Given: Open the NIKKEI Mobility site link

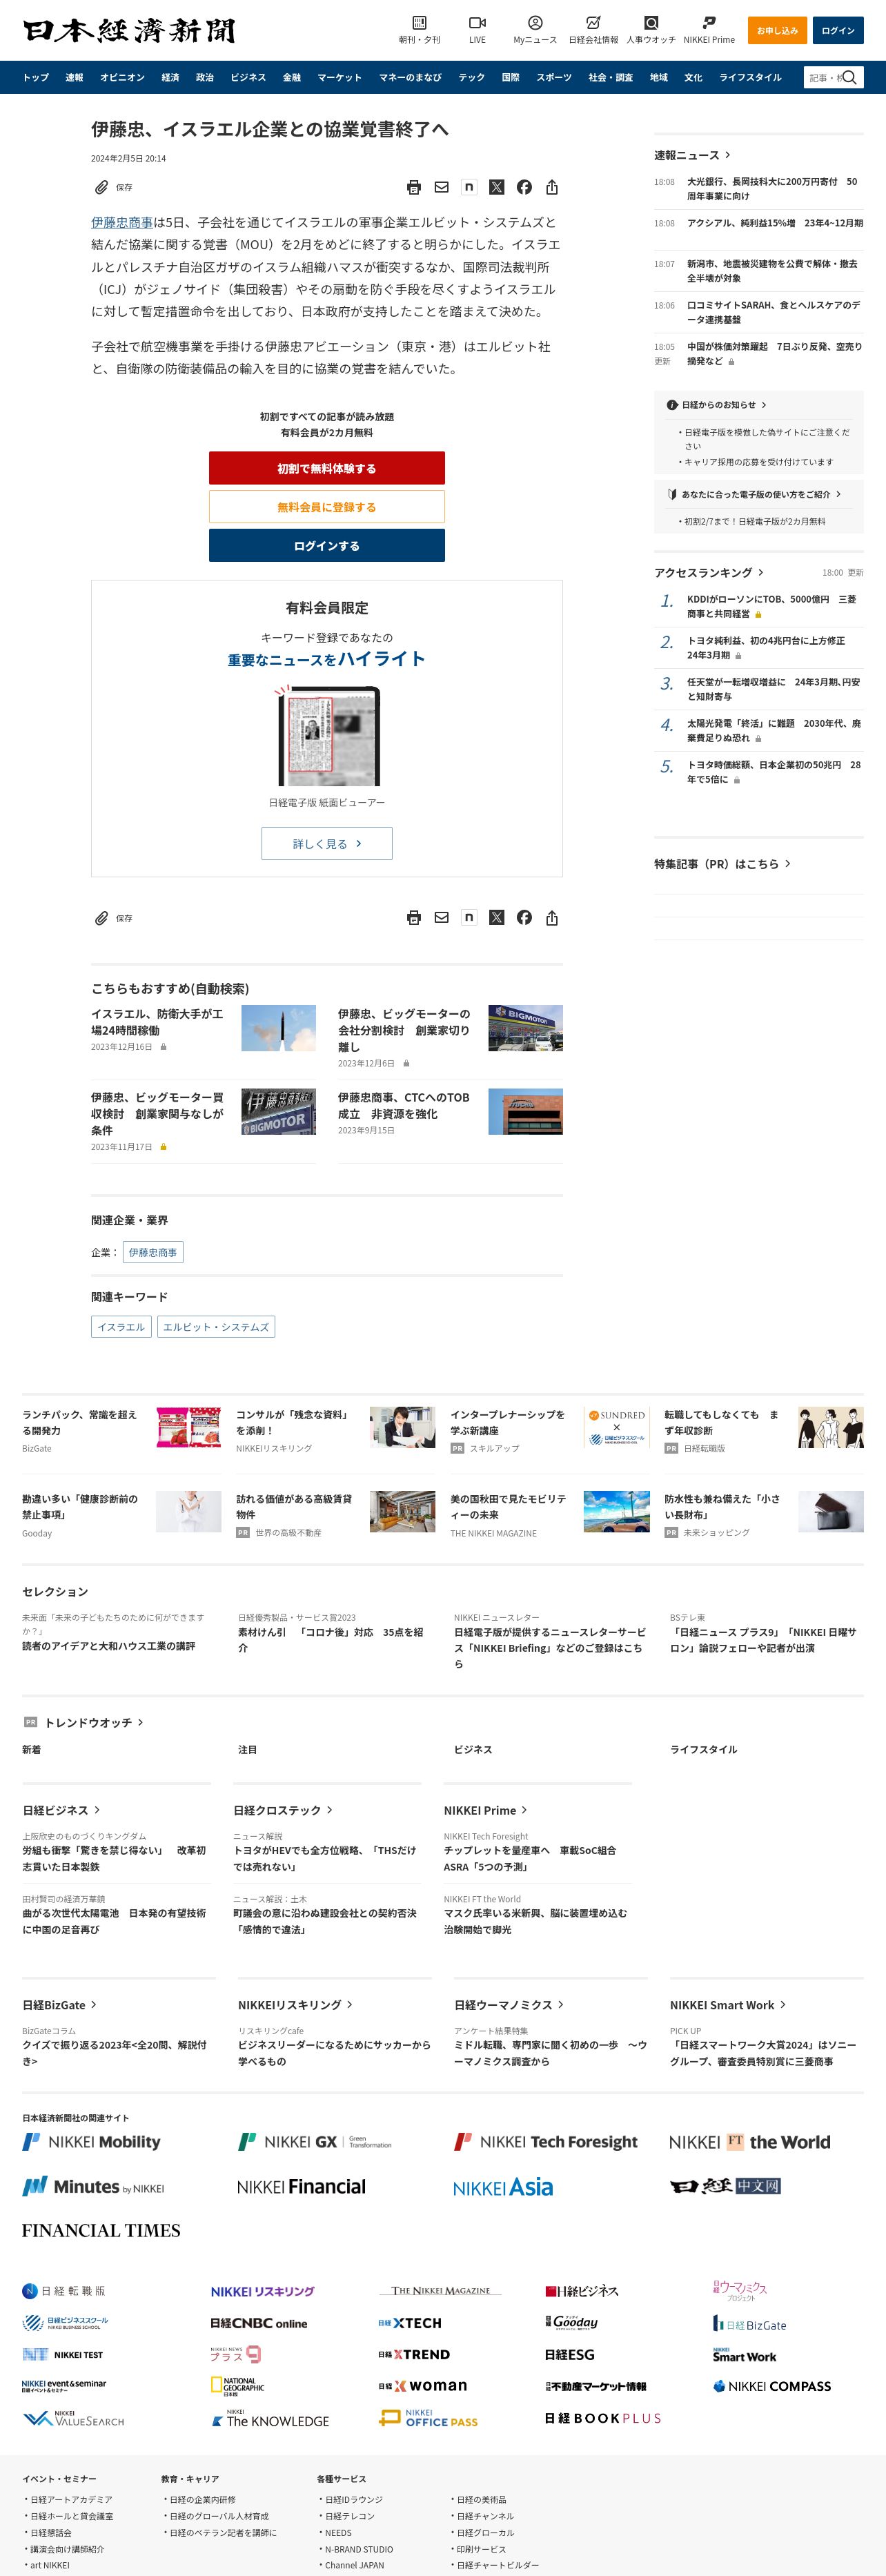Looking at the screenshot, I should pos(91,2142).
